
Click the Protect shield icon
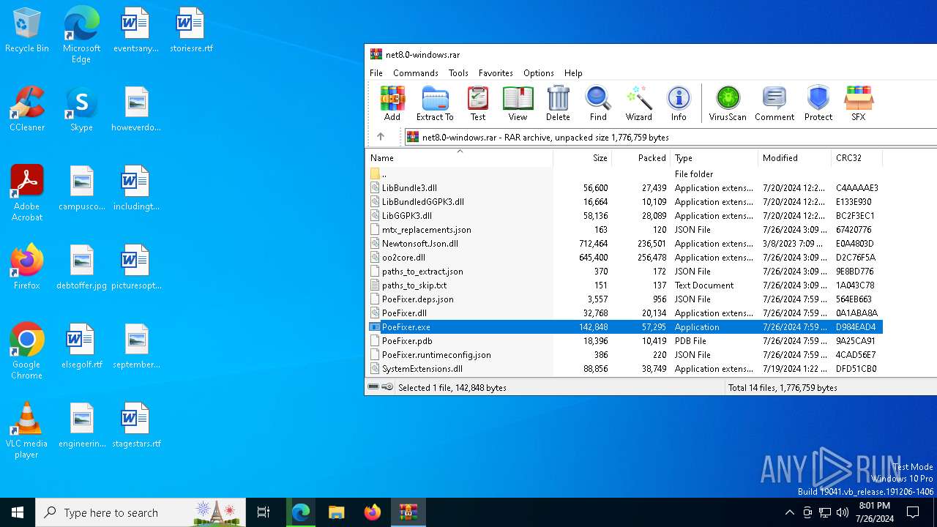[818, 103]
